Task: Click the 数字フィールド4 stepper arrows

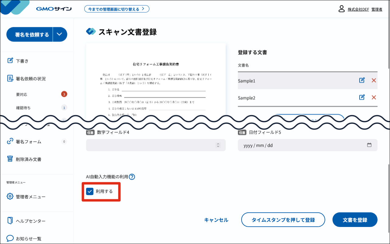Action: tap(218, 145)
